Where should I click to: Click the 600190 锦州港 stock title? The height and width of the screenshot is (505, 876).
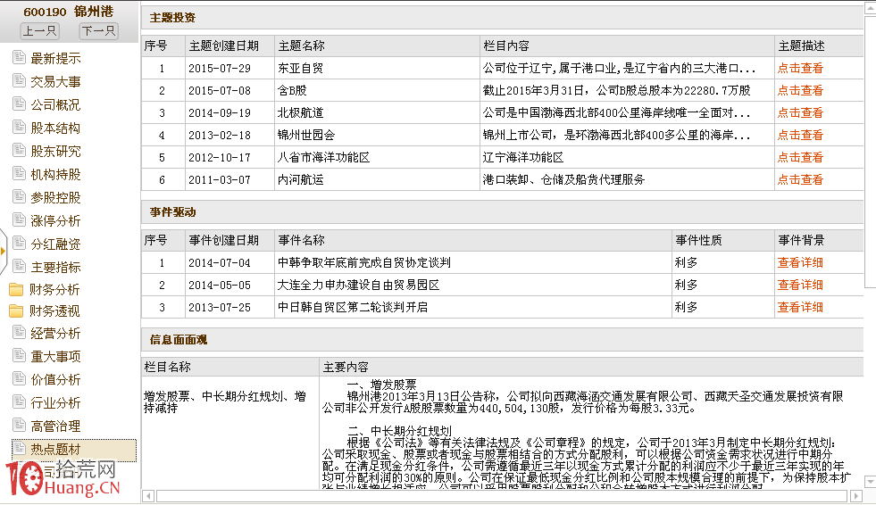68,12
